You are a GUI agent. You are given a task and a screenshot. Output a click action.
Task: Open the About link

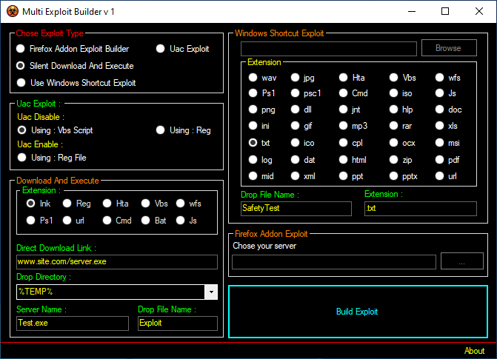pos(474,351)
